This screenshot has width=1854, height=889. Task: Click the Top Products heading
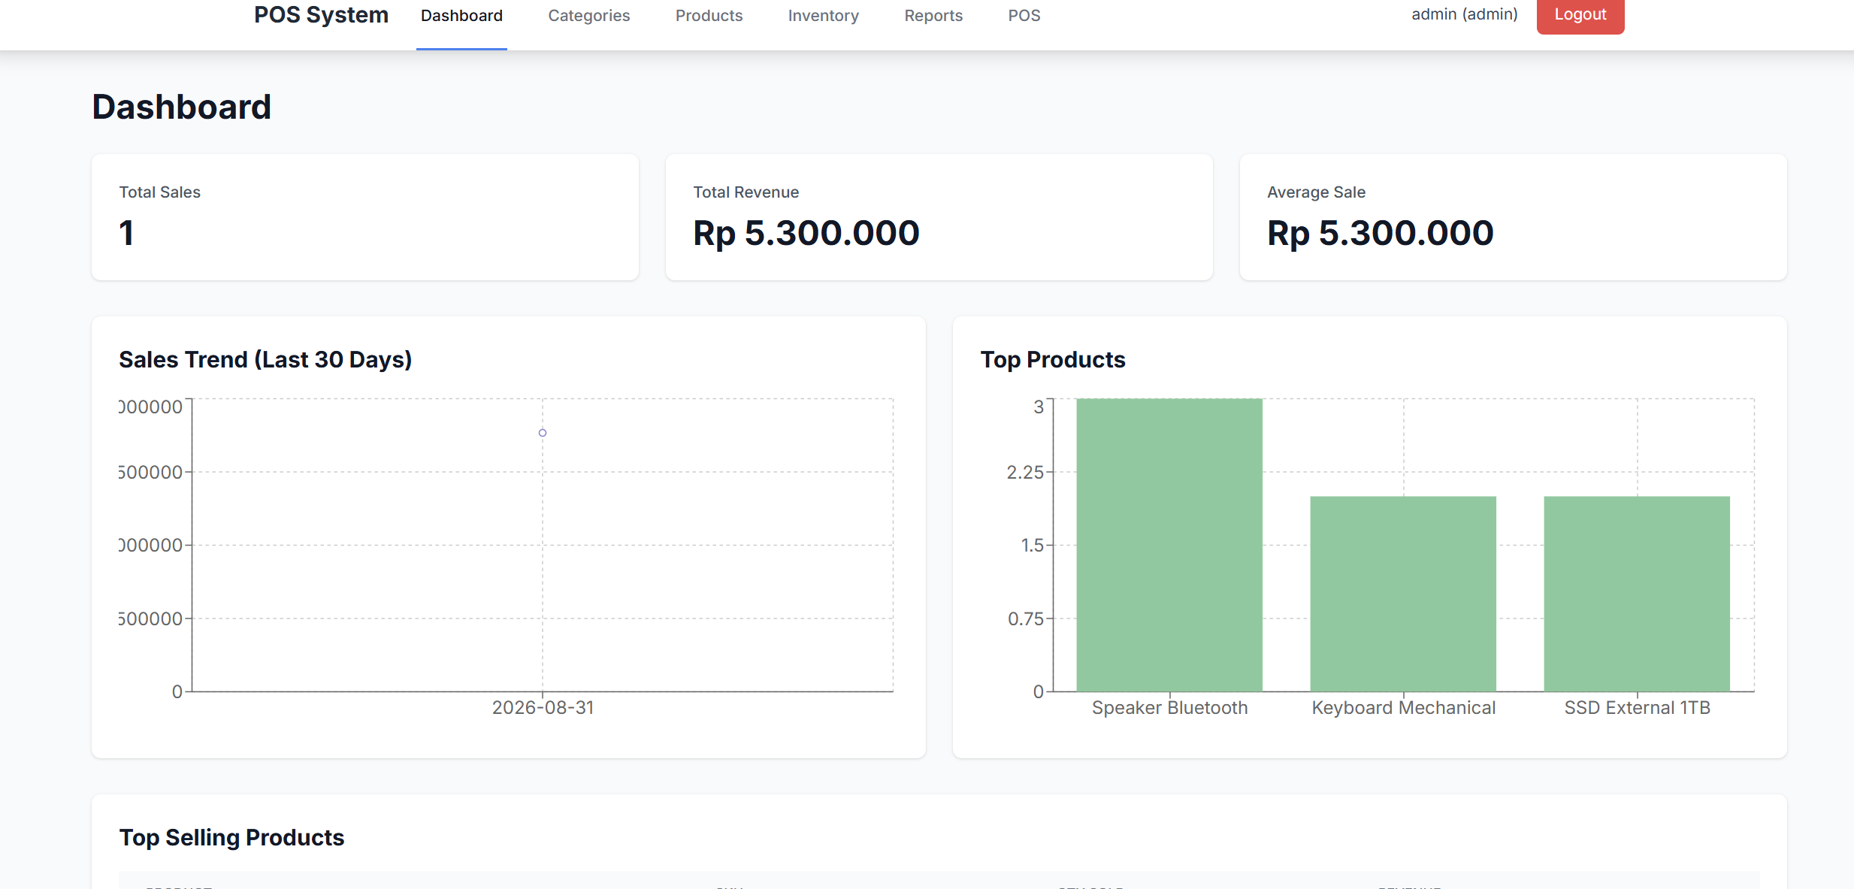point(1053,360)
